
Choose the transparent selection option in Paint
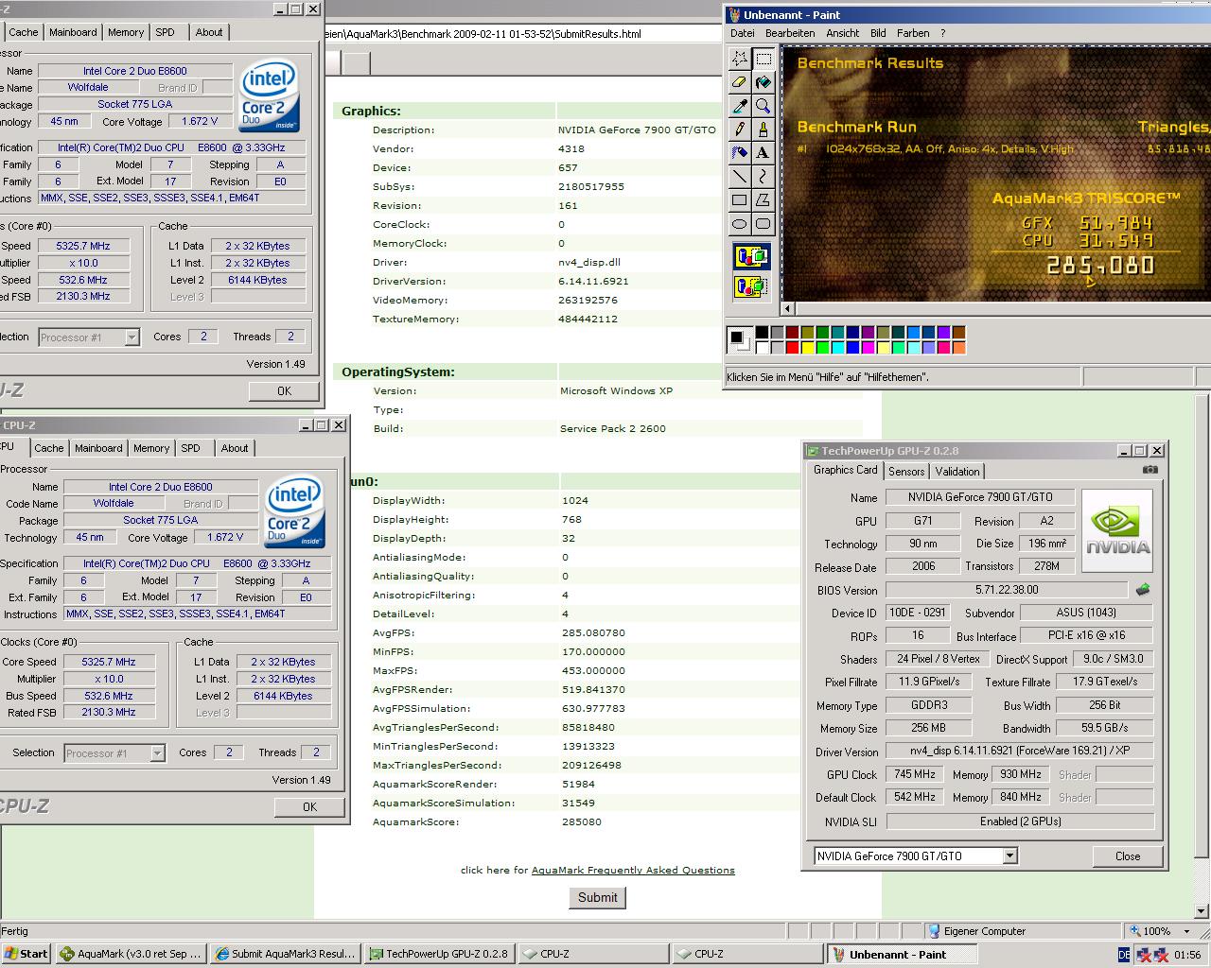pos(751,286)
